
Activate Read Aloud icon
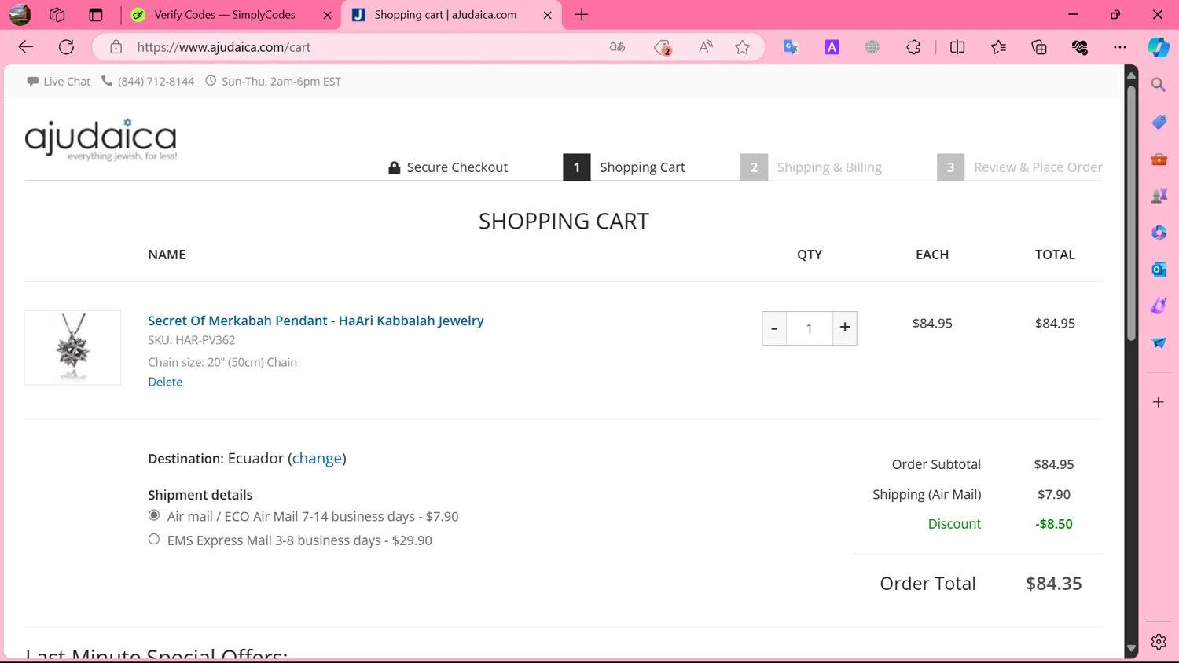click(705, 47)
